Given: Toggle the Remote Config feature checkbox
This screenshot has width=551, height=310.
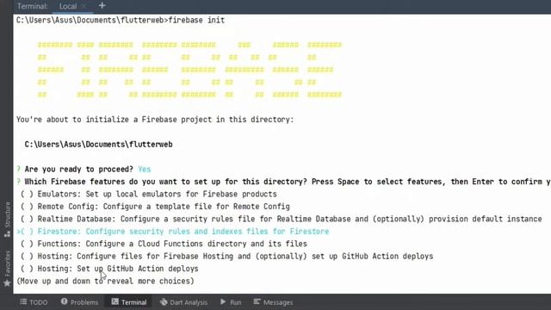Looking at the screenshot, I should [27, 207].
